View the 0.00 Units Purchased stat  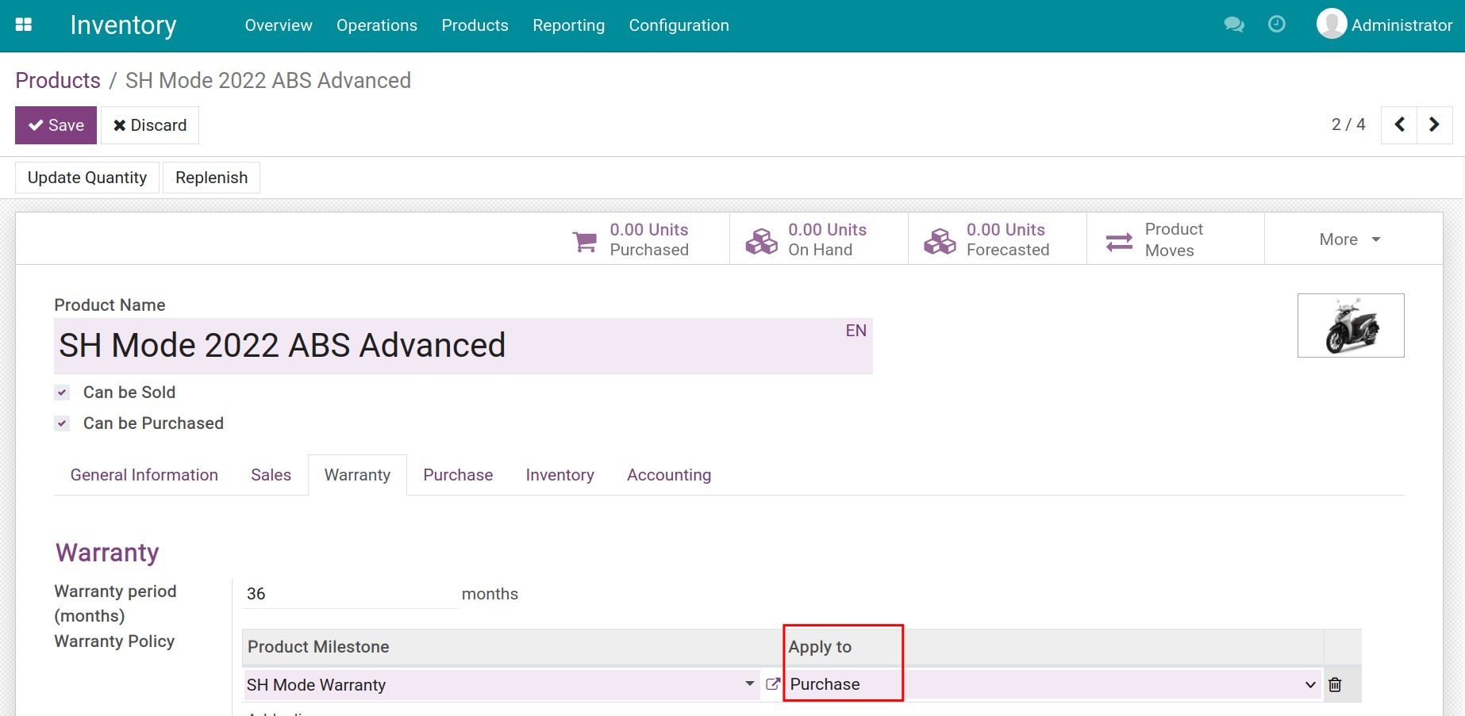(x=631, y=239)
